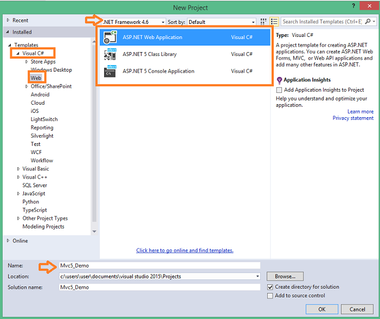Click the search magnifier icon
This screenshot has height=319, width=380.
coord(368,22)
